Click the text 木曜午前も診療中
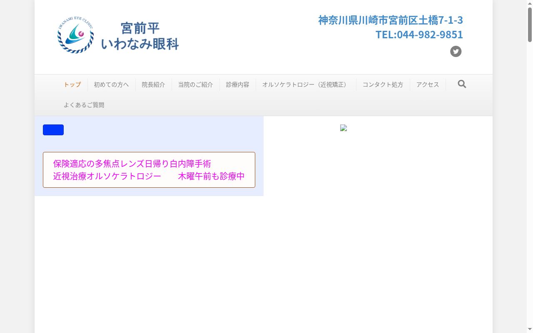 tap(212, 176)
